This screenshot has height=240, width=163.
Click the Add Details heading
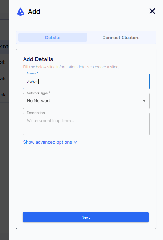tap(38, 59)
